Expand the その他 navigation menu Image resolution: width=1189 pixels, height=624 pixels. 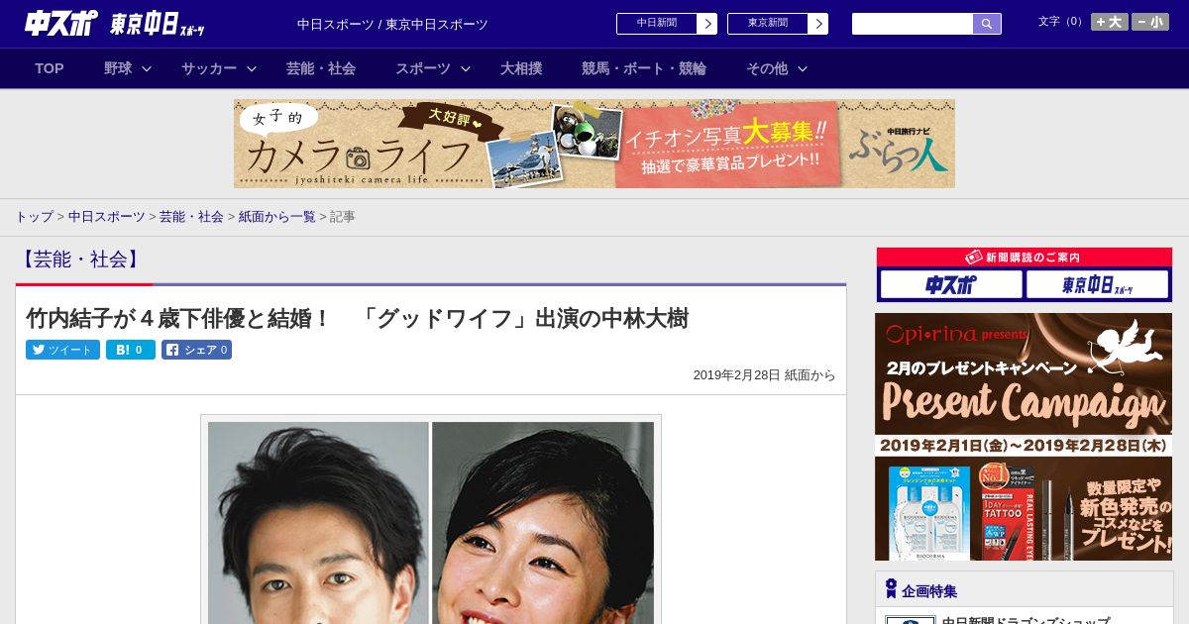click(777, 68)
